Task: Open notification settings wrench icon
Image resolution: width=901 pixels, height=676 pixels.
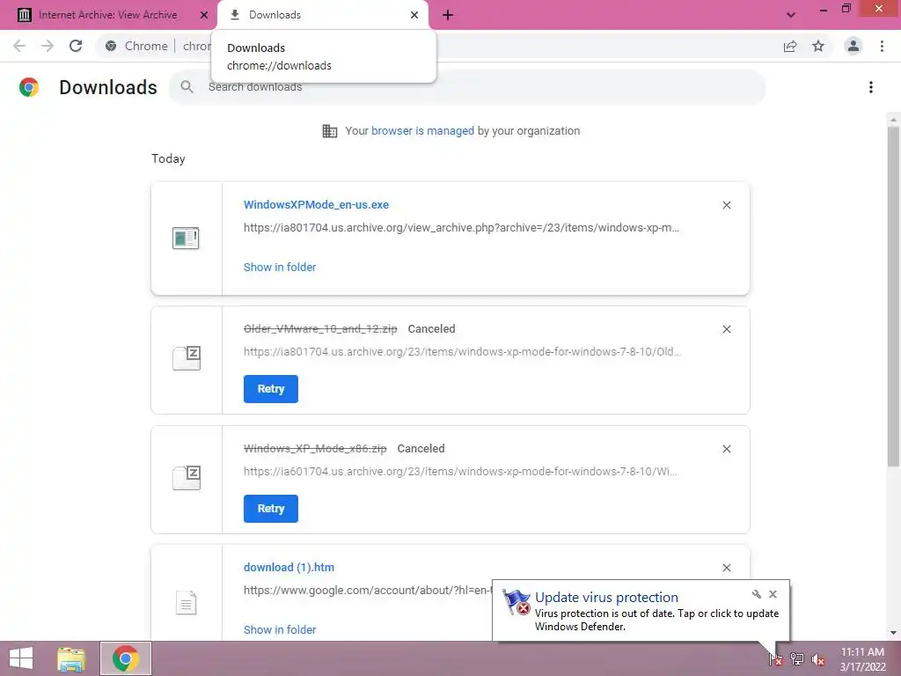Action: 756,594
